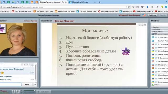Open the Работа ВК bookmark

[161, 11]
